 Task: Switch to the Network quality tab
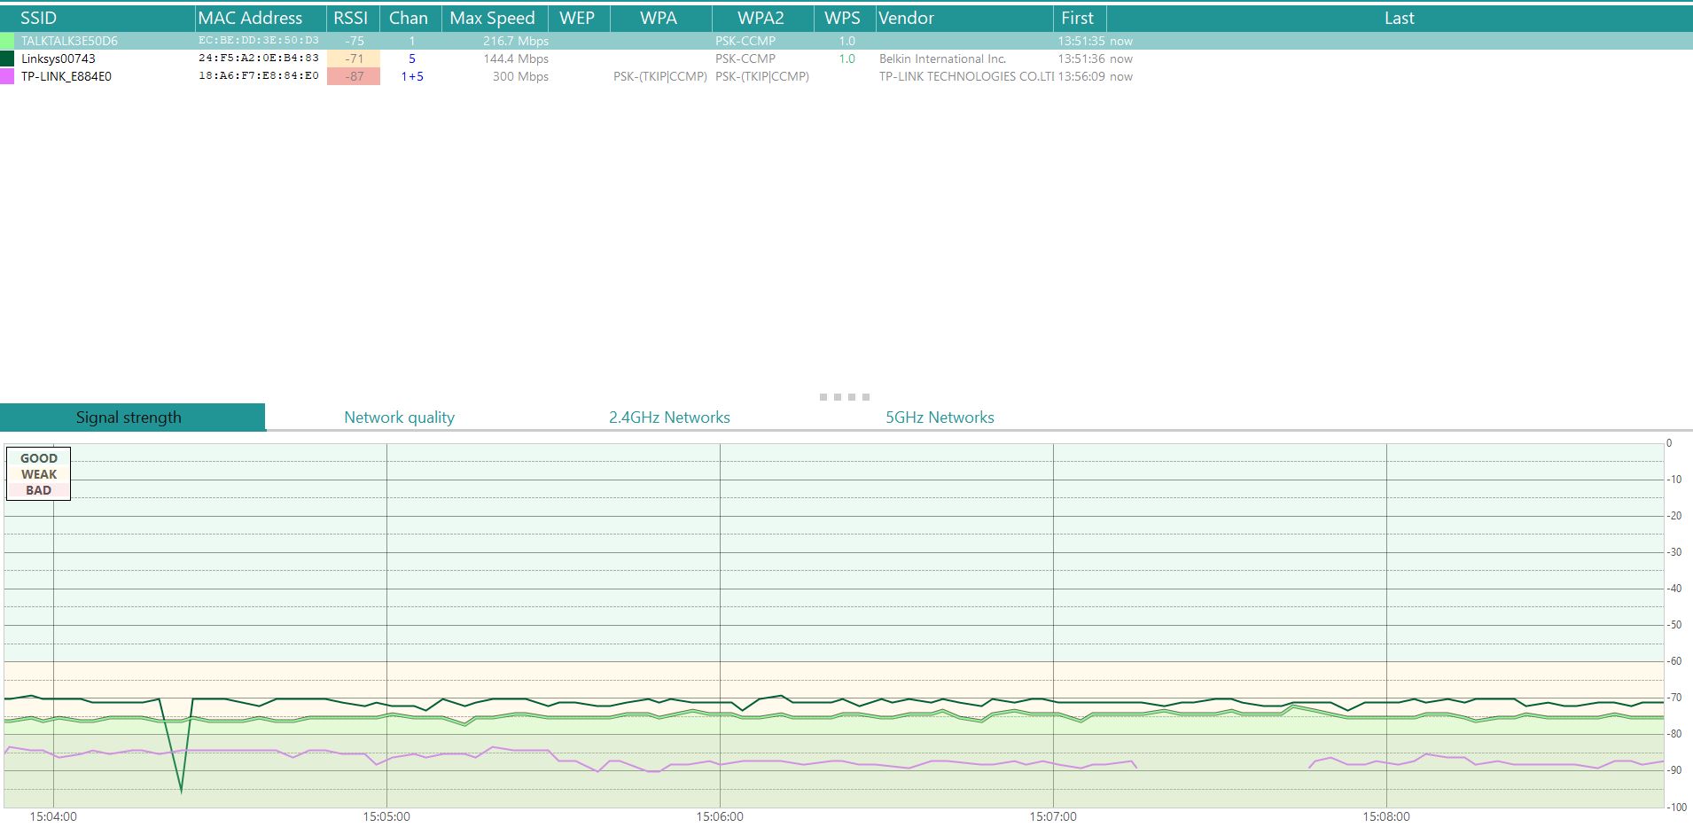pos(399,417)
